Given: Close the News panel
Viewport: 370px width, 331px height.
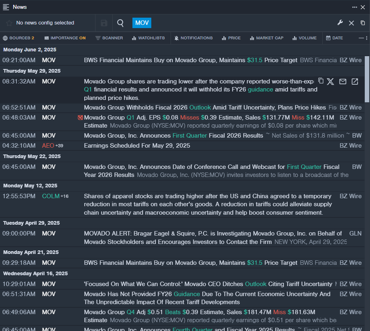Looking at the screenshot, I should 363,7.
